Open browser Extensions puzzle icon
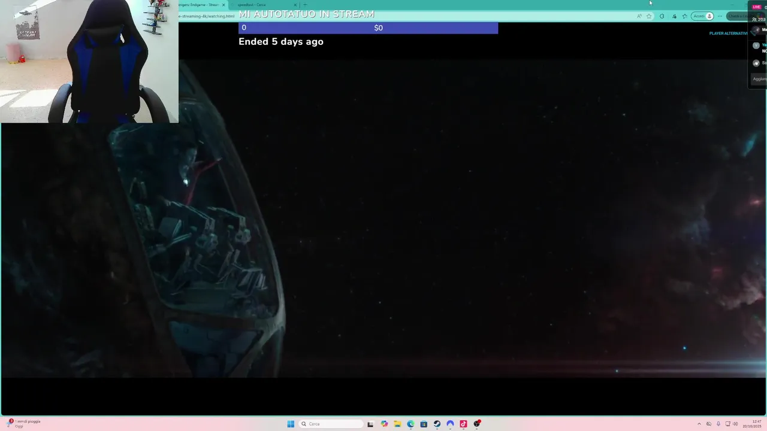767x431 pixels. click(x=662, y=16)
